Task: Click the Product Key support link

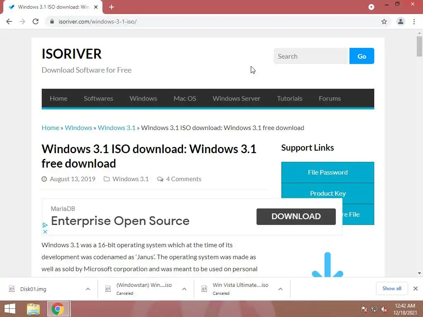Action: [x=328, y=193]
